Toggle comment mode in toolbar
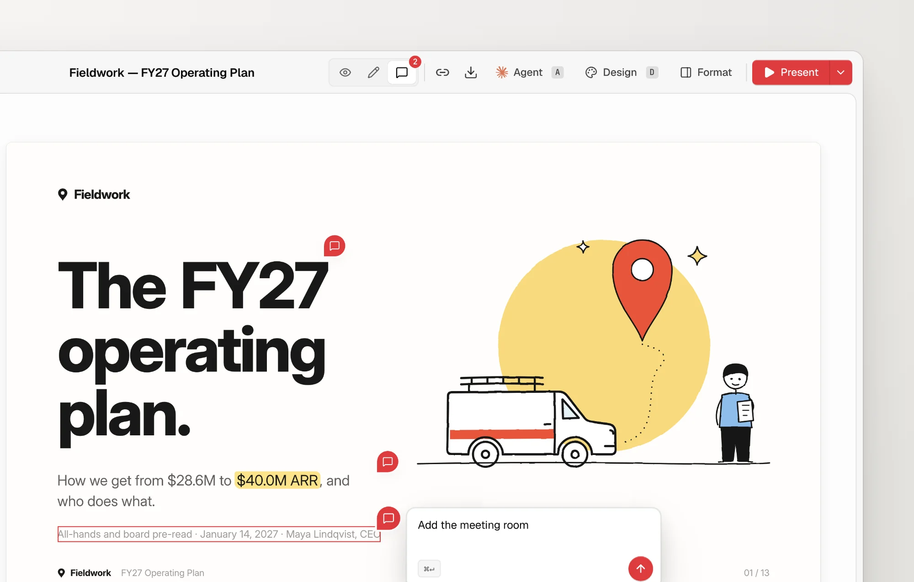The height and width of the screenshot is (582, 914). (402, 72)
